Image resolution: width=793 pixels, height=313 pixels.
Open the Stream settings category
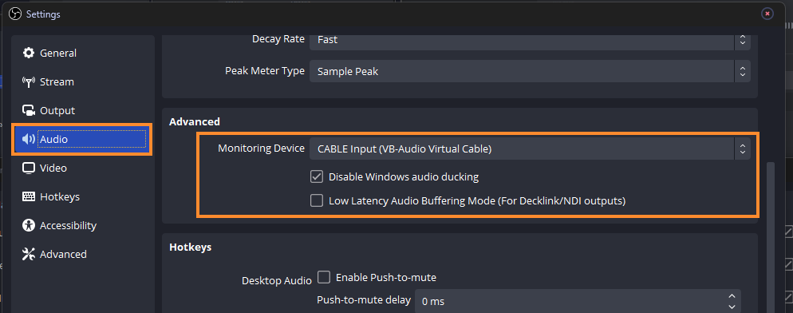[x=83, y=81]
